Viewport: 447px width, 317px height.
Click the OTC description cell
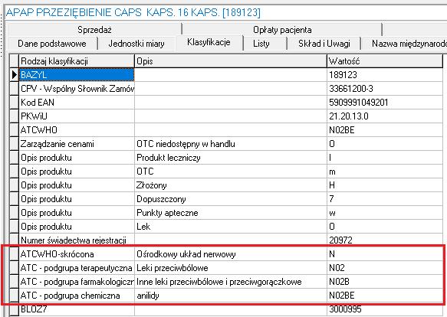click(x=230, y=172)
